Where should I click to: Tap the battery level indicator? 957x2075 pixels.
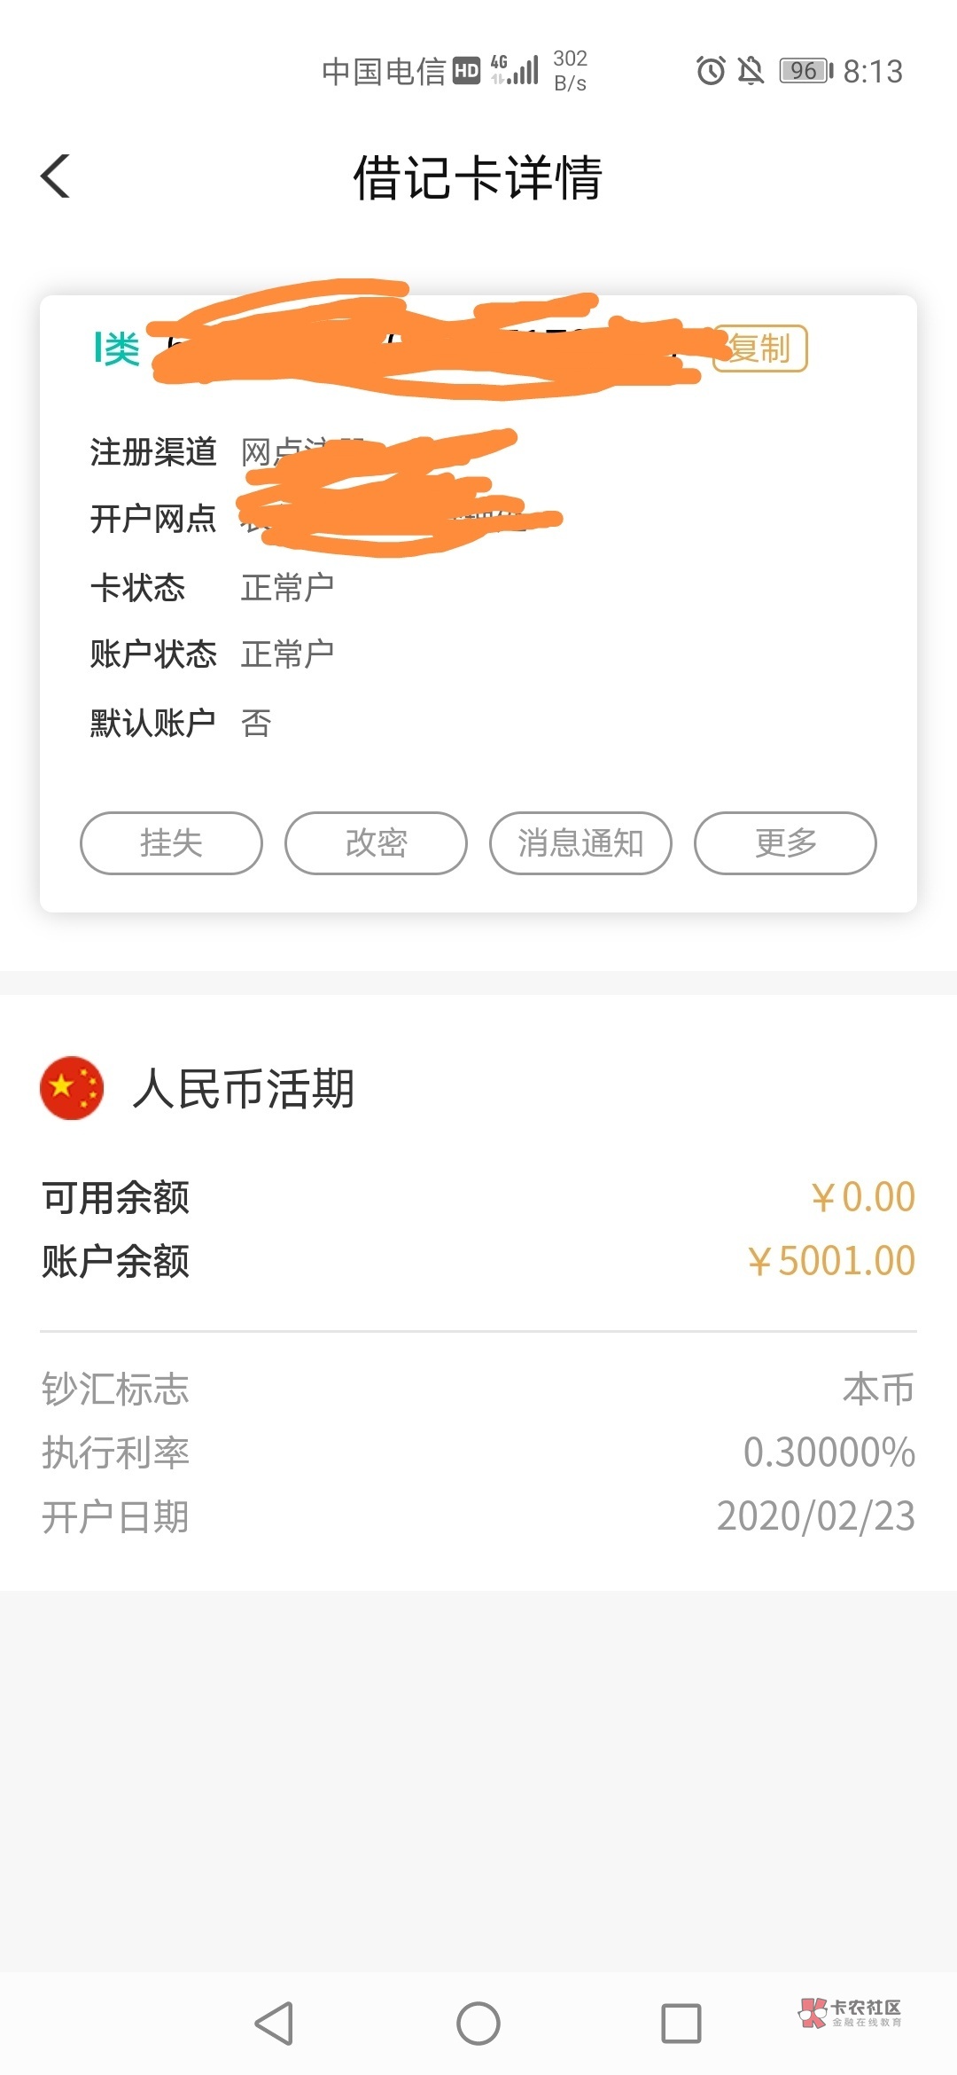pos(805,71)
